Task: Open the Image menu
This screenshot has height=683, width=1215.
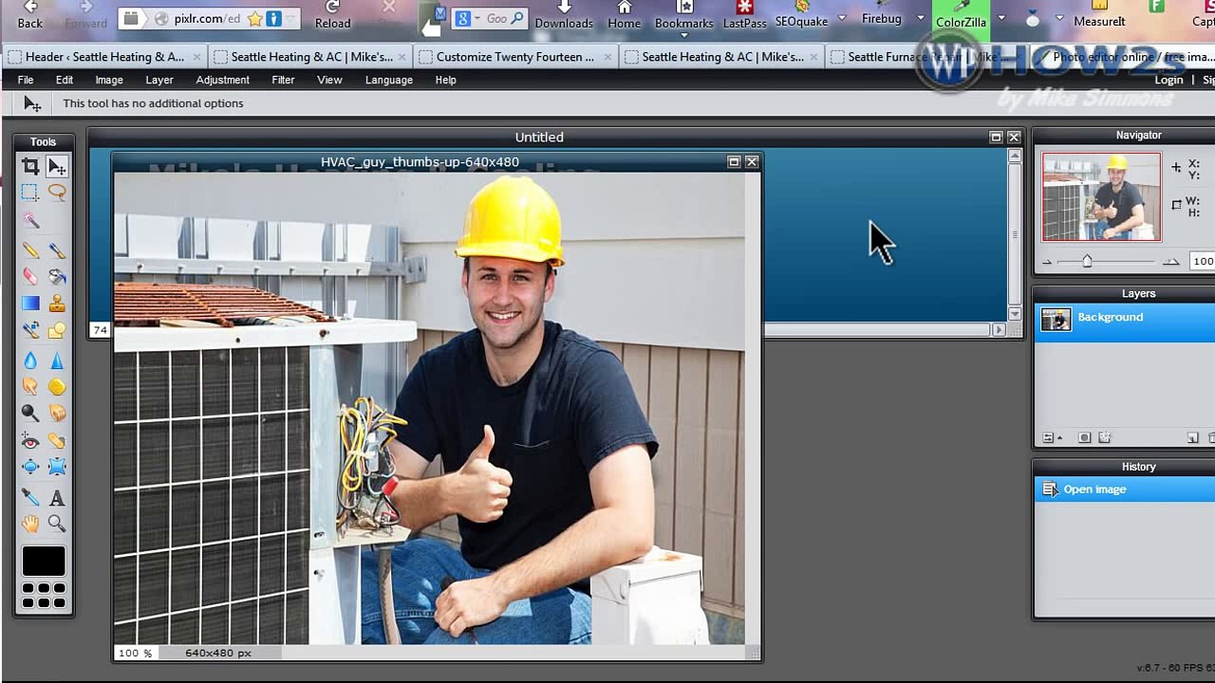Action: [109, 80]
